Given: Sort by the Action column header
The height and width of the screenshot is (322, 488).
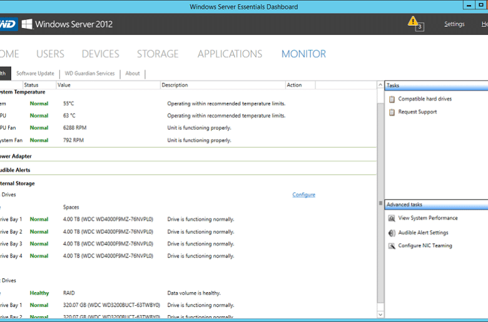Looking at the screenshot, I should coord(300,85).
